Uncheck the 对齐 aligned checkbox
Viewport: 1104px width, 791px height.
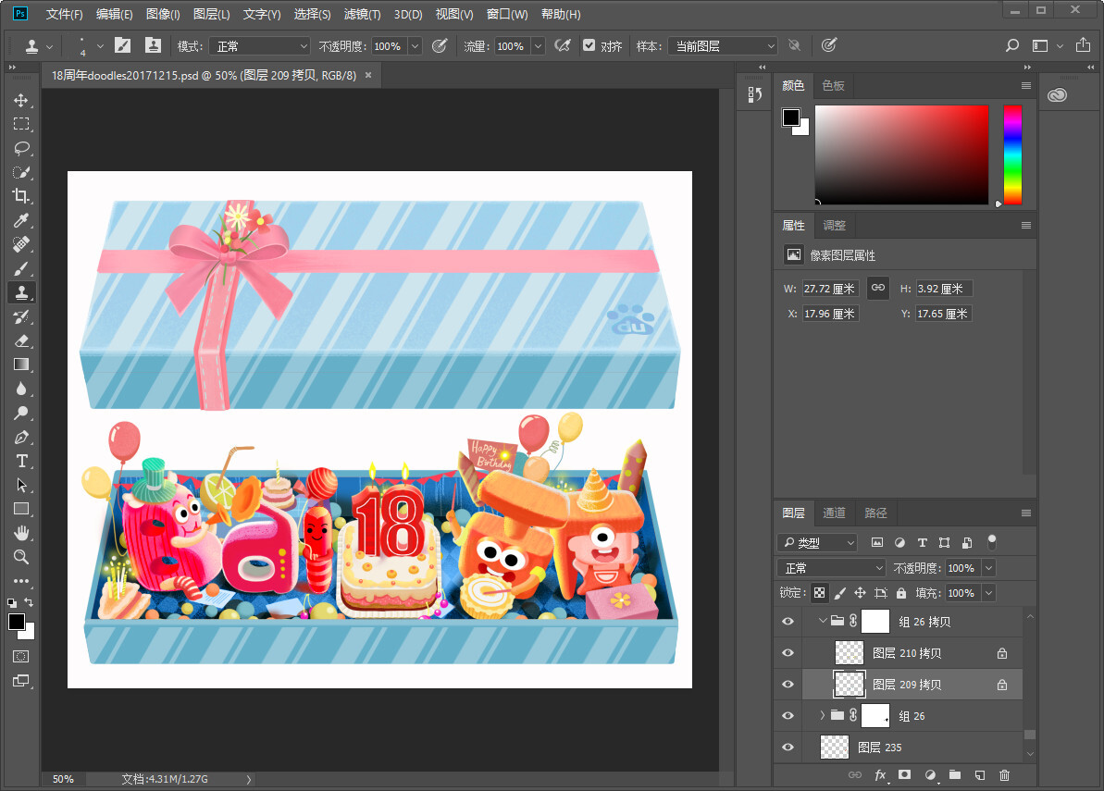589,45
